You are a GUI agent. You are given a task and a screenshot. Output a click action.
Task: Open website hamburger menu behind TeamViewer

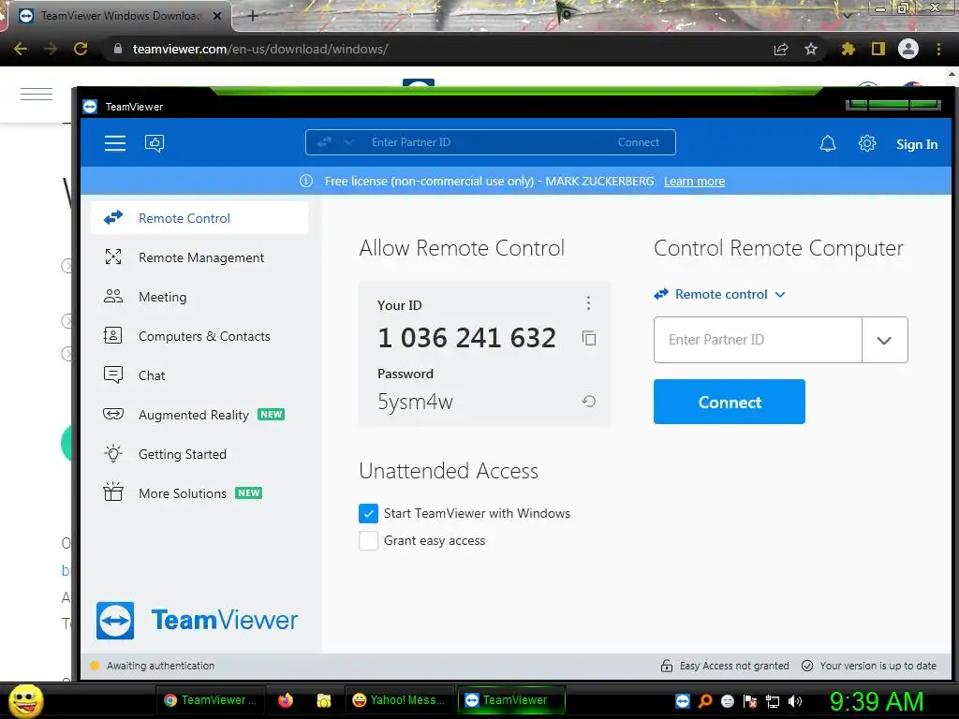click(37, 95)
